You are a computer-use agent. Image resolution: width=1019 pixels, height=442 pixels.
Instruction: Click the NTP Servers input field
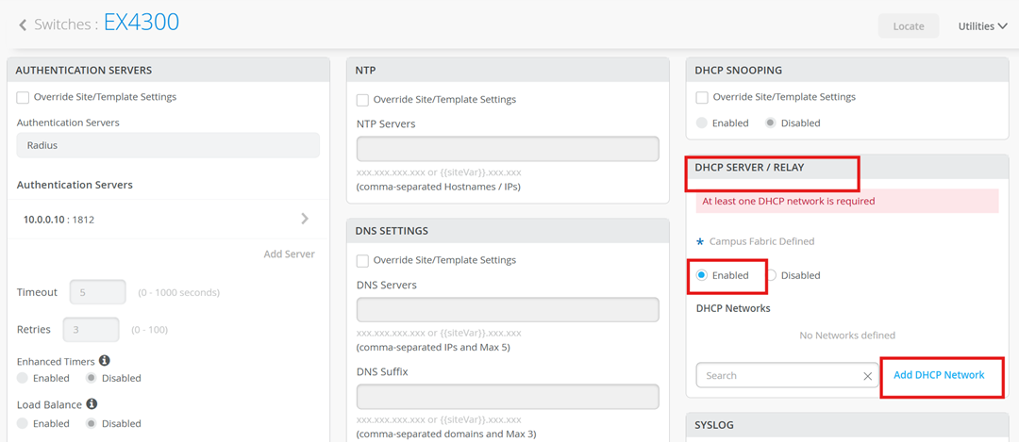[x=508, y=149]
